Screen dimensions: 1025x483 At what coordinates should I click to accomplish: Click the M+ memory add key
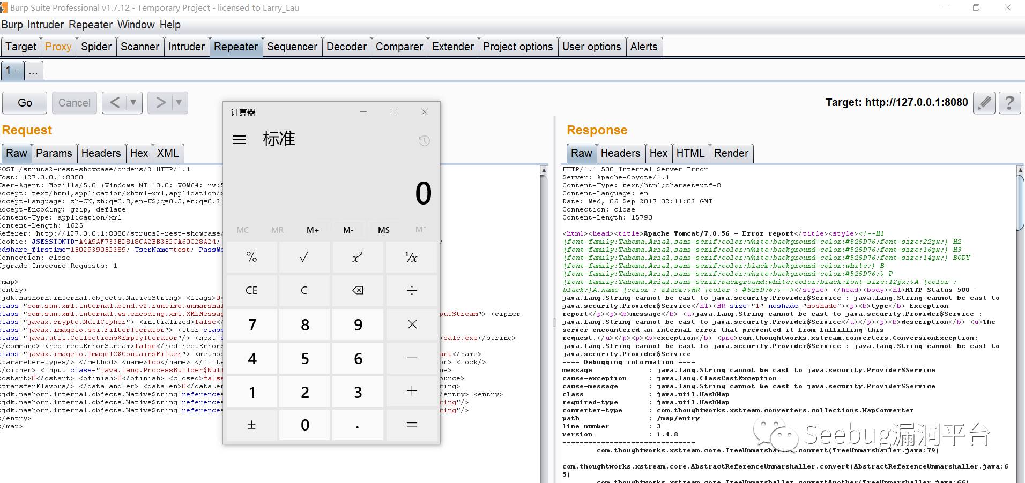point(313,230)
